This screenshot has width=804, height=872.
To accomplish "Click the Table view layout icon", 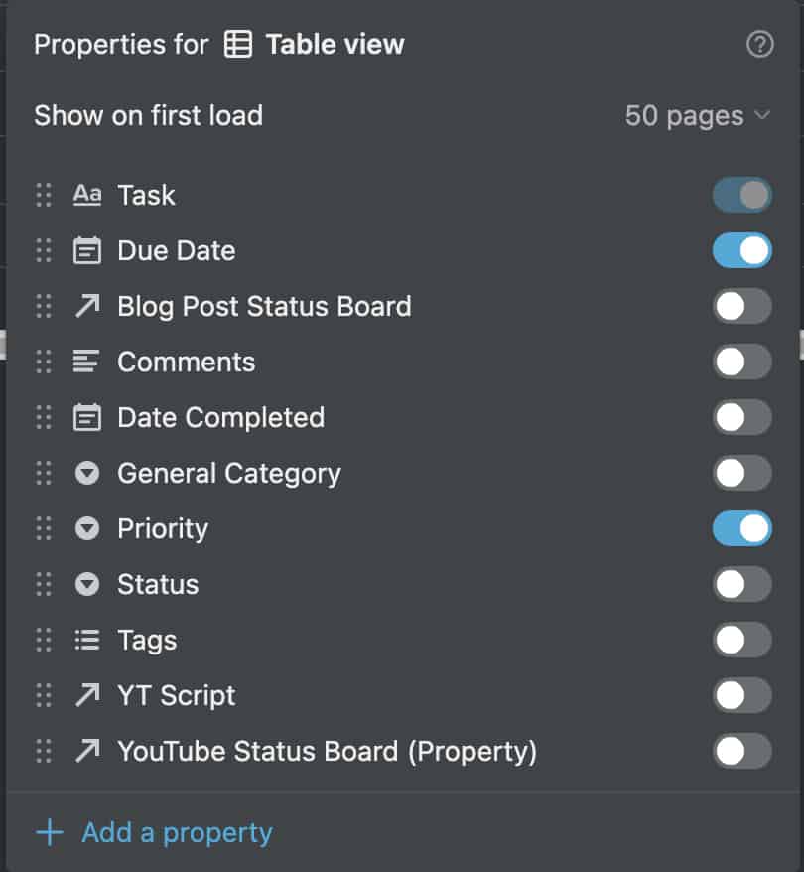I will (x=238, y=44).
